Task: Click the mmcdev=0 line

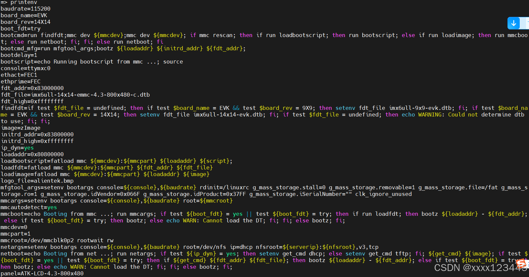Action: 14,227
